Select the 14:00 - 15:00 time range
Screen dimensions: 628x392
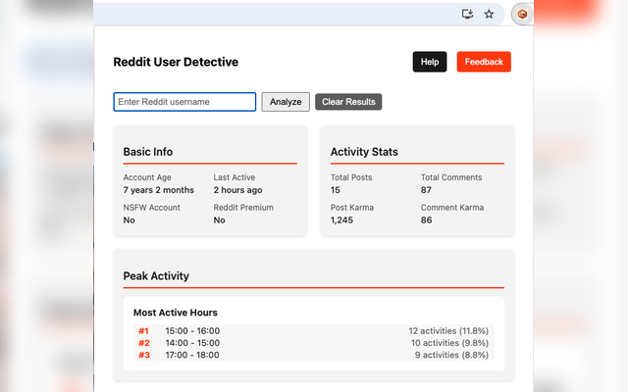192,343
